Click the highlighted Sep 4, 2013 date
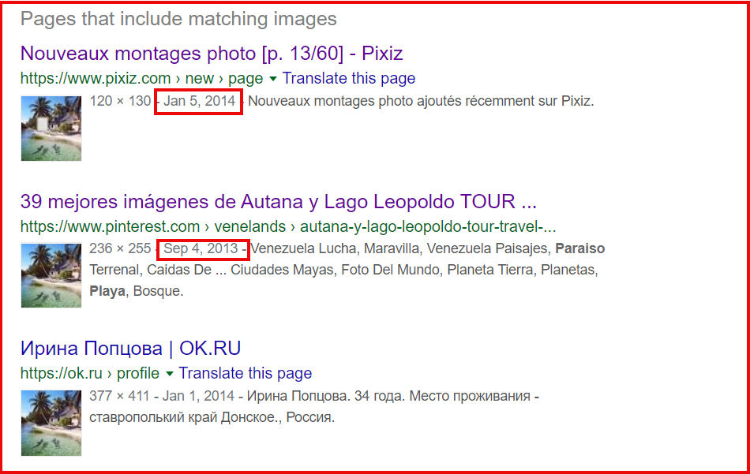This screenshot has height=474, width=750. (x=201, y=248)
